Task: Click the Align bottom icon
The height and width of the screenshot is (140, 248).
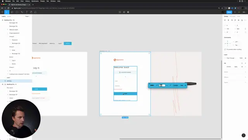Action: (x=242, y=20)
